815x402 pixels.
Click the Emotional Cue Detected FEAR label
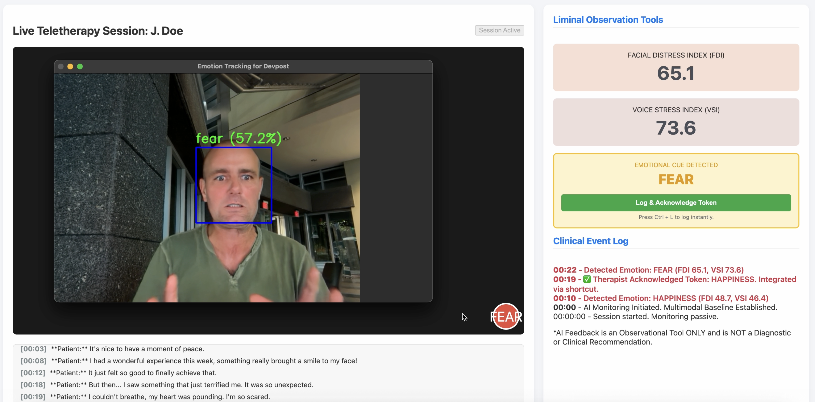pyautogui.click(x=676, y=179)
